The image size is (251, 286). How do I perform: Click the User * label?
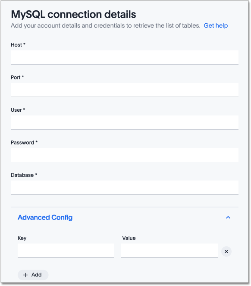(x=18, y=110)
